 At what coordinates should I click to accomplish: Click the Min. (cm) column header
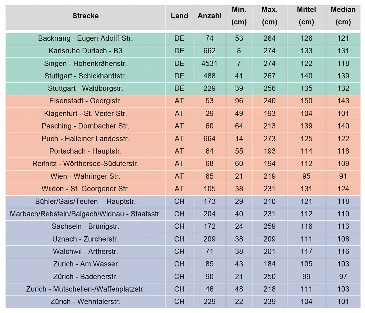click(x=239, y=16)
